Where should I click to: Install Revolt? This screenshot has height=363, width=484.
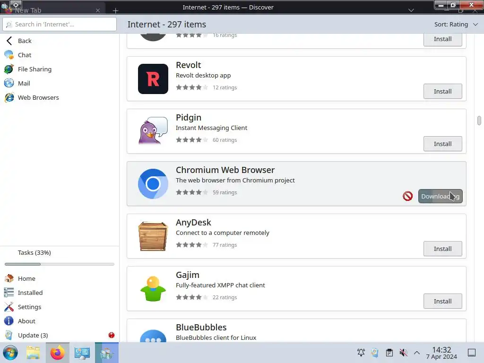(442, 91)
